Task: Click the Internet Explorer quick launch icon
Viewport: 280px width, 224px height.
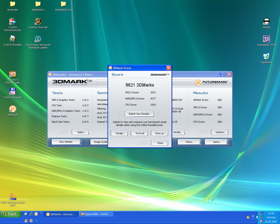Action: click(x=31, y=214)
